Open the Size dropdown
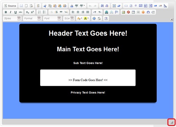 pos(69,18)
